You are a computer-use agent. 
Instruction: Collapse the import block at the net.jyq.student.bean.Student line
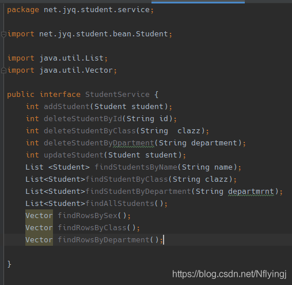[3, 35]
